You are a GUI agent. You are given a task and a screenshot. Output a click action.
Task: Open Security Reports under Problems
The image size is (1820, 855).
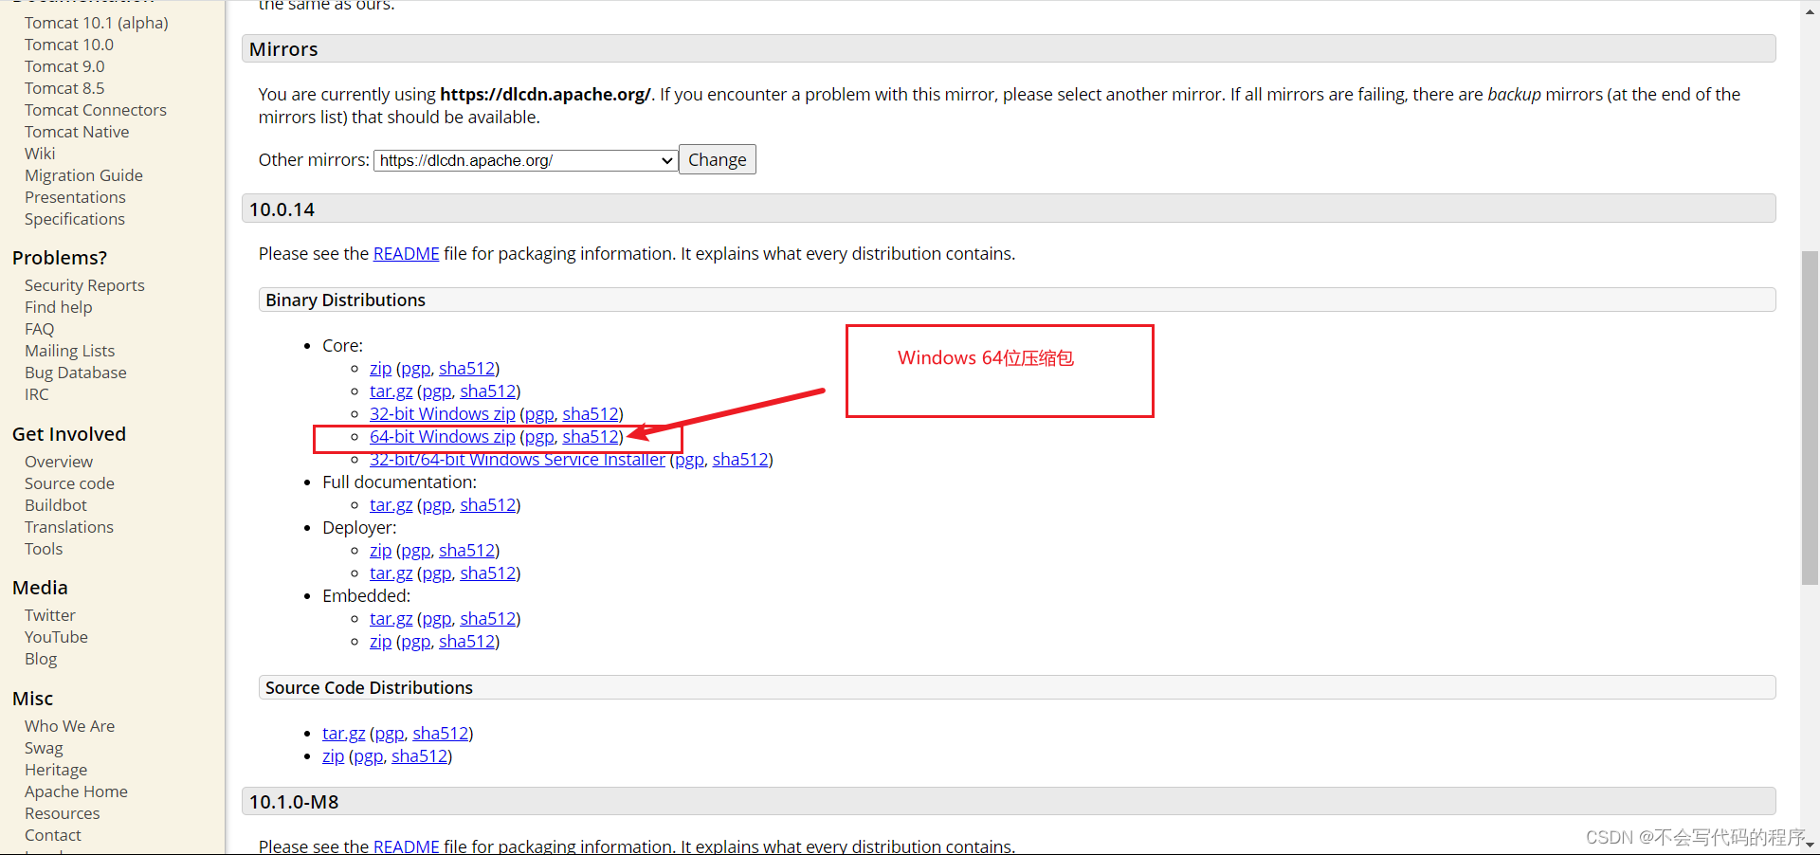84,285
